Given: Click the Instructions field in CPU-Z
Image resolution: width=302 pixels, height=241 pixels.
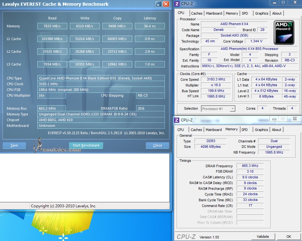Looking at the screenshot, I should (x=249, y=66).
